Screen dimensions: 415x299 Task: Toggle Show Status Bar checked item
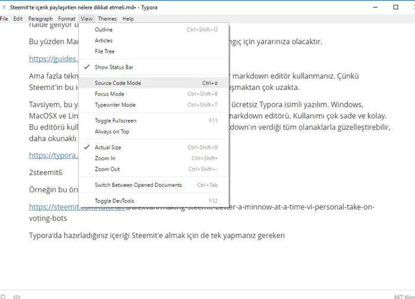(x=154, y=67)
